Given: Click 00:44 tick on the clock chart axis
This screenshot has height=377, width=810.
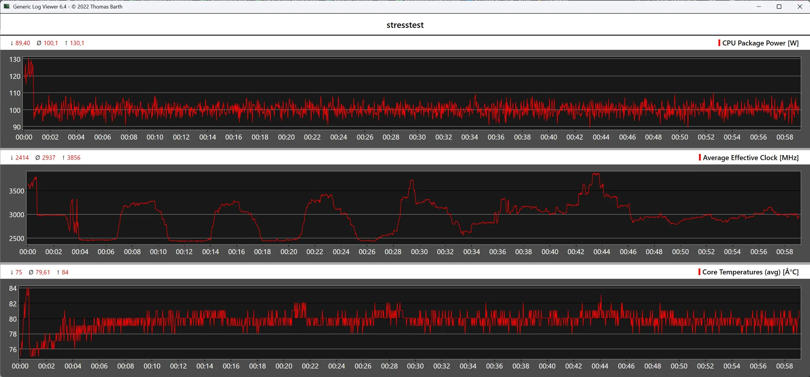Looking at the screenshot, I should [601, 252].
